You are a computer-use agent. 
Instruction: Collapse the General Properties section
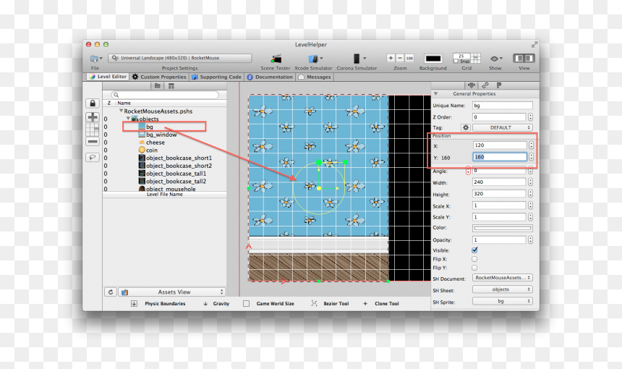click(x=435, y=93)
